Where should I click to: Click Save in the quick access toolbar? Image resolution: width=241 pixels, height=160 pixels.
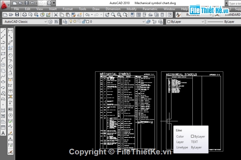(27, 3)
